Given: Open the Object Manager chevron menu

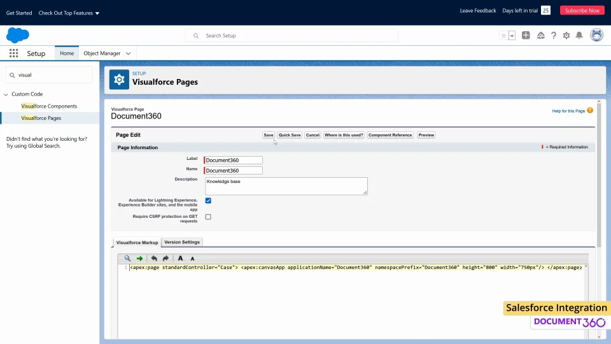Looking at the screenshot, I should pyautogui.click(x=128, y=54).
